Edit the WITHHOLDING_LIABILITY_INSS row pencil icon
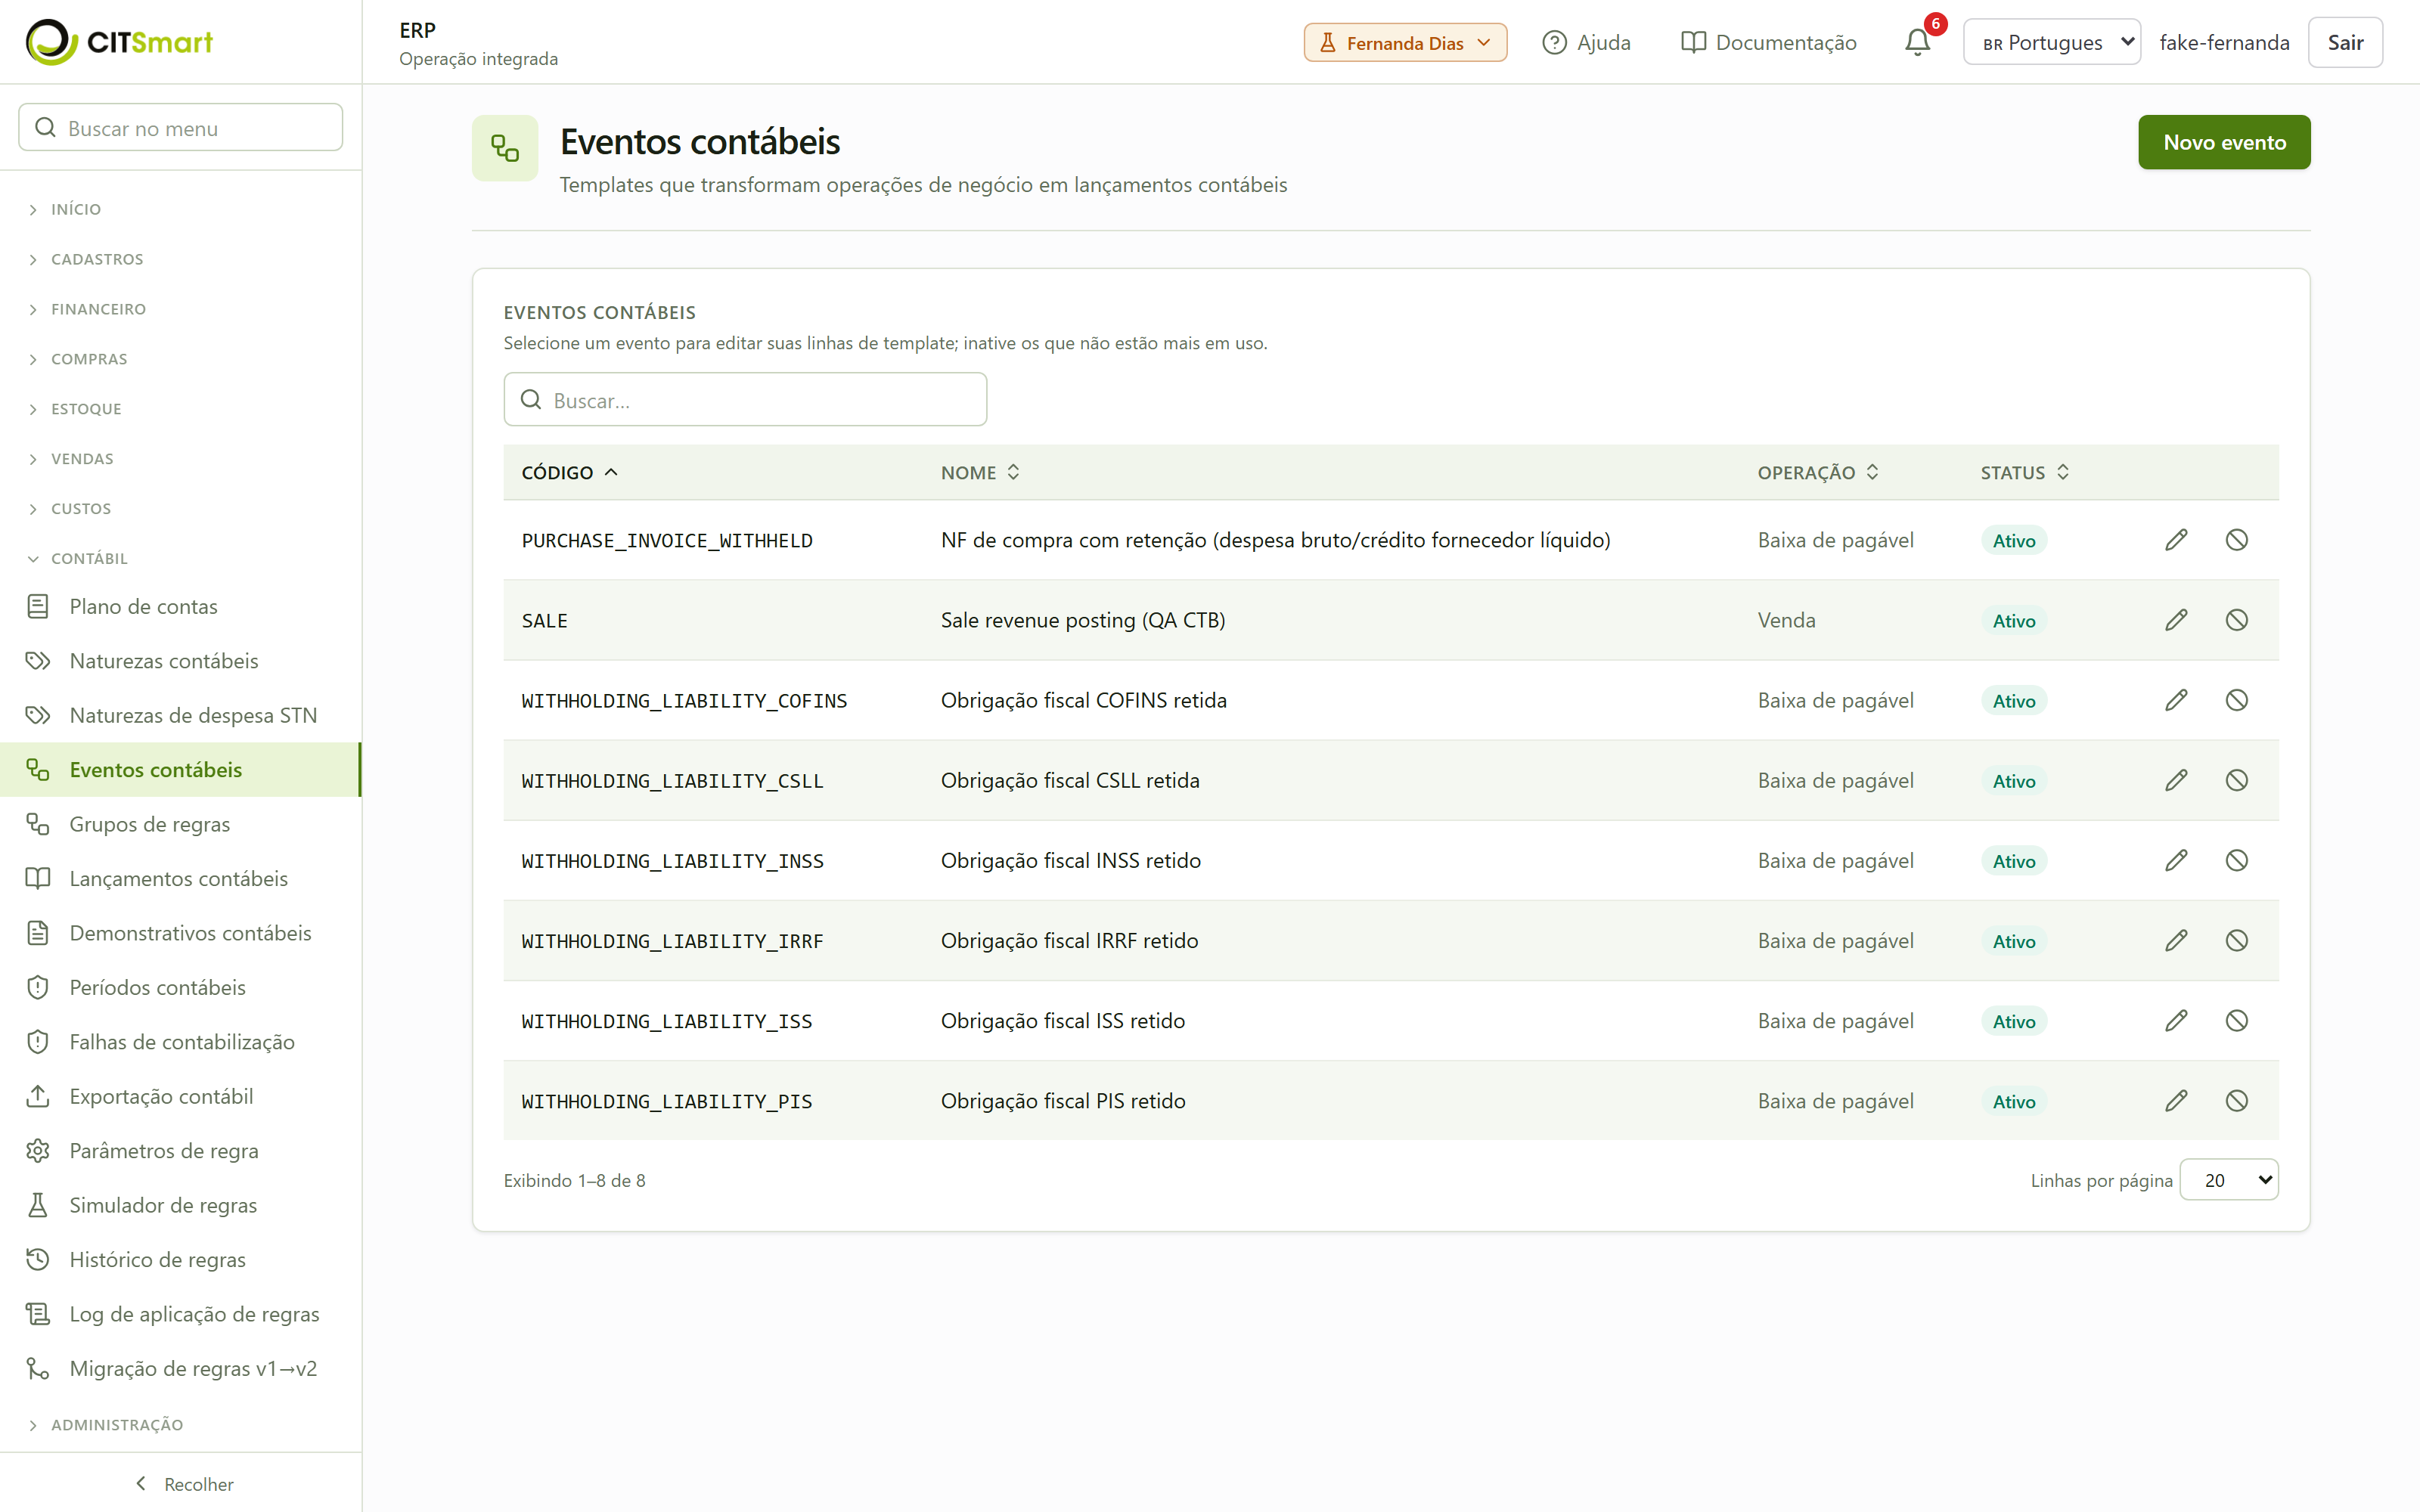 [x=2176, y=860]
